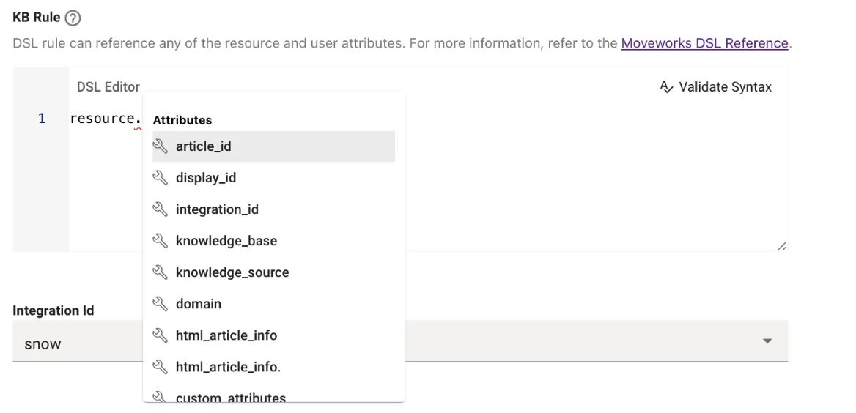
Task: Open the Moveworks DSL Reference link
Action: [704, 43]
